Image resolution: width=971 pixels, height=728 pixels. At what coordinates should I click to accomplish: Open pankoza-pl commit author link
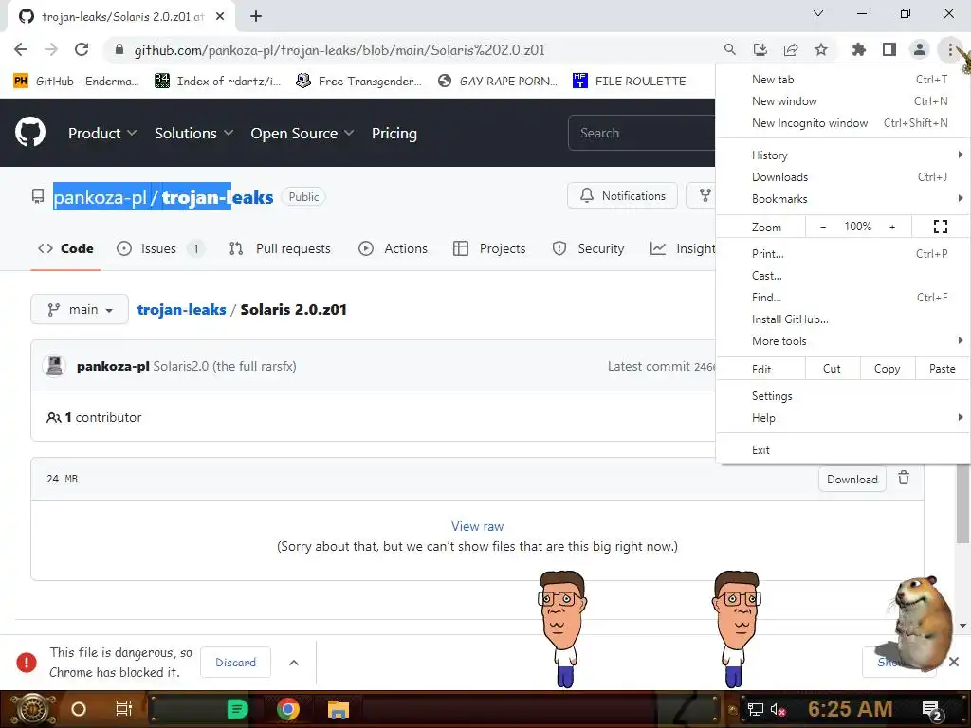(x=113, y=366)
